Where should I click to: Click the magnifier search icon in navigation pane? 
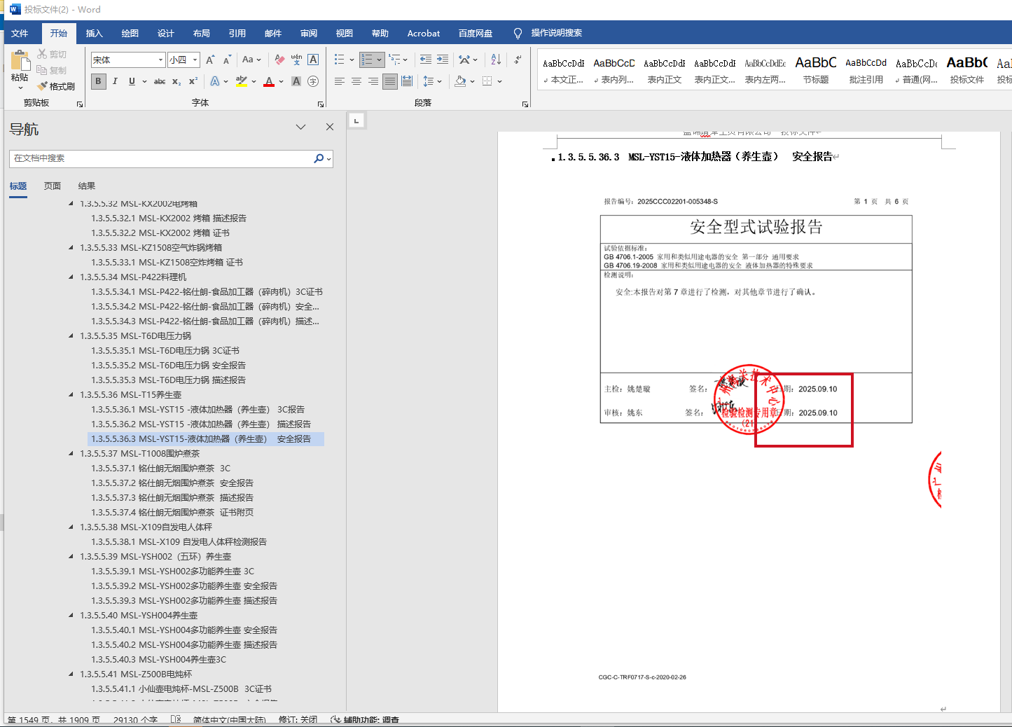pyautogui.click(x=319, y=159)
